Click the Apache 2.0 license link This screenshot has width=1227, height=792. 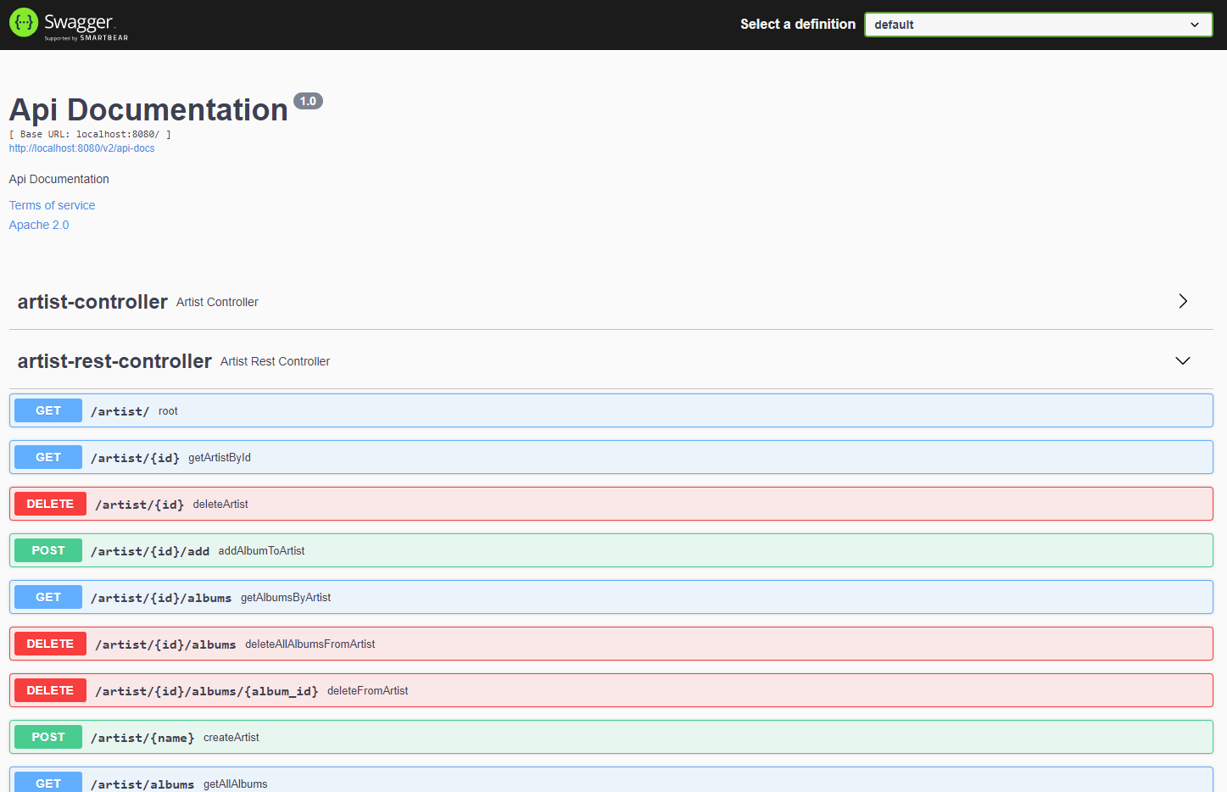39,225
